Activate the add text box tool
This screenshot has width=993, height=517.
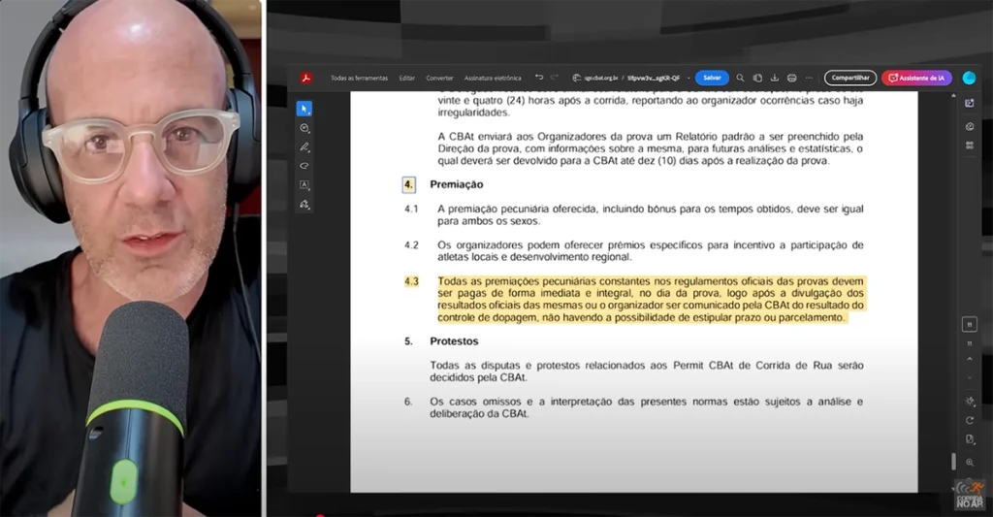point(304,184)
